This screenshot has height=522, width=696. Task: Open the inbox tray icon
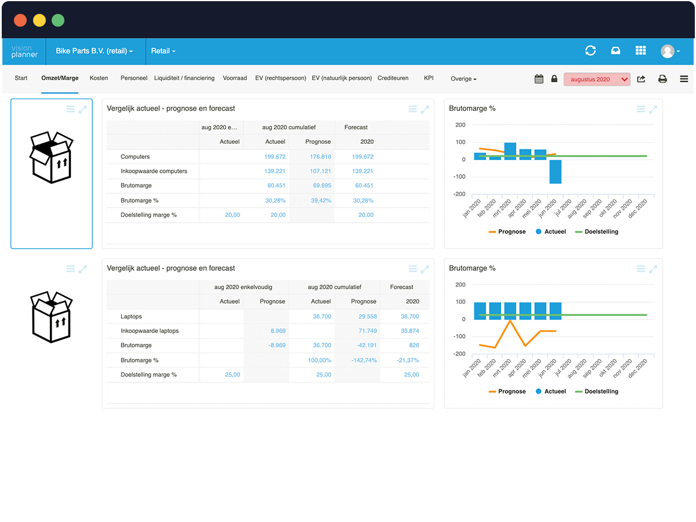615,51
